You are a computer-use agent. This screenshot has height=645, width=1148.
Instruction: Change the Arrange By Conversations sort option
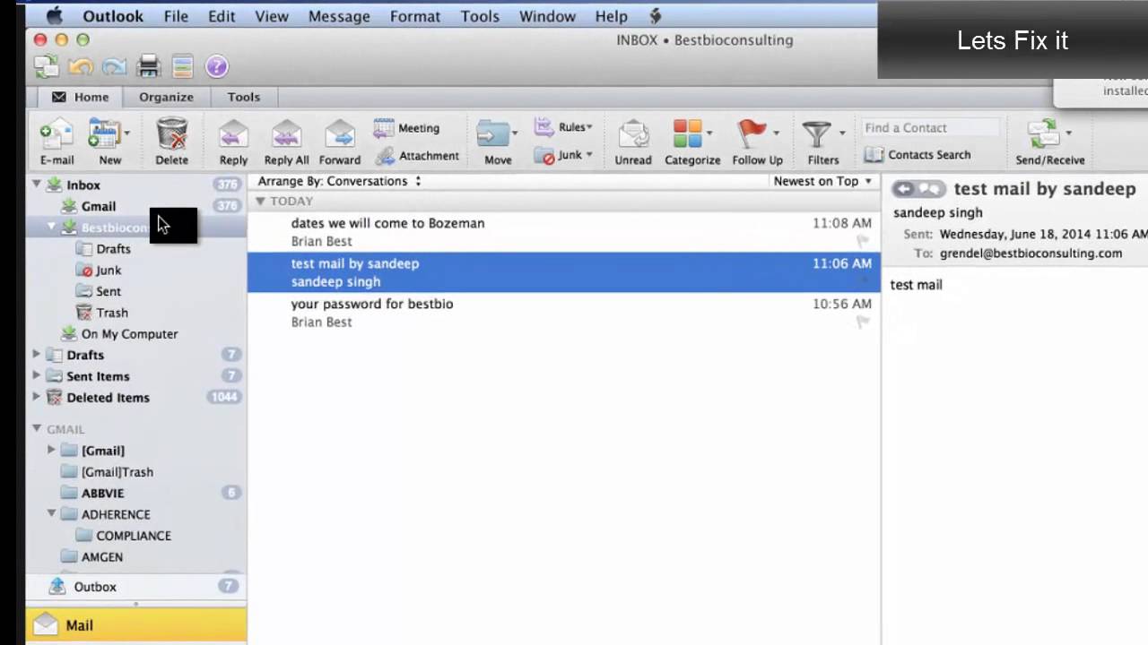(x=339, y=181)
